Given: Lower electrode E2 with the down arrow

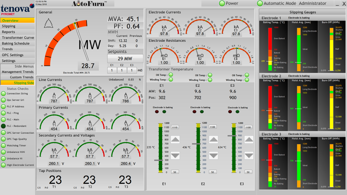Looking at the screenshot, I should point(213,156).
